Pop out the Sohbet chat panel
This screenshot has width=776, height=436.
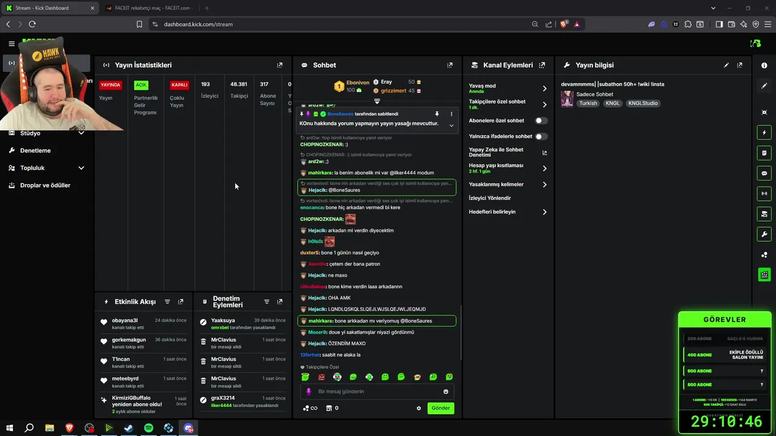[x=450, y=65]
